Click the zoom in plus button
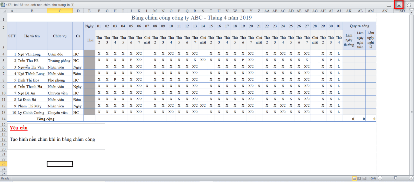 [x=411, y=178]
